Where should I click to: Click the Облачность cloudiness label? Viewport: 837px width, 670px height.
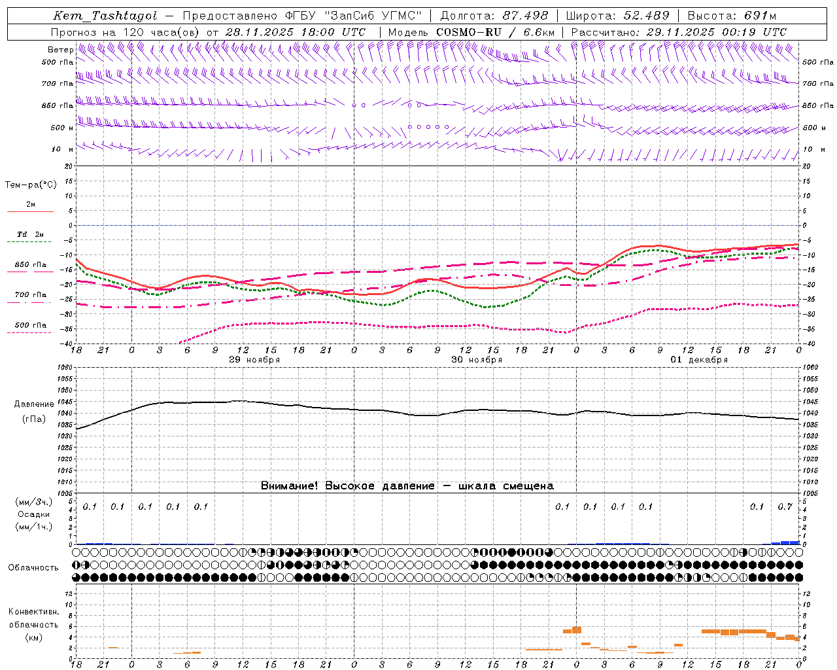coord(33,567)
